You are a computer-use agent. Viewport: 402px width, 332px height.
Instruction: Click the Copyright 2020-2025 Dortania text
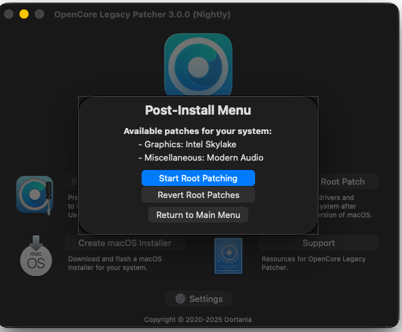pos(198,319)
